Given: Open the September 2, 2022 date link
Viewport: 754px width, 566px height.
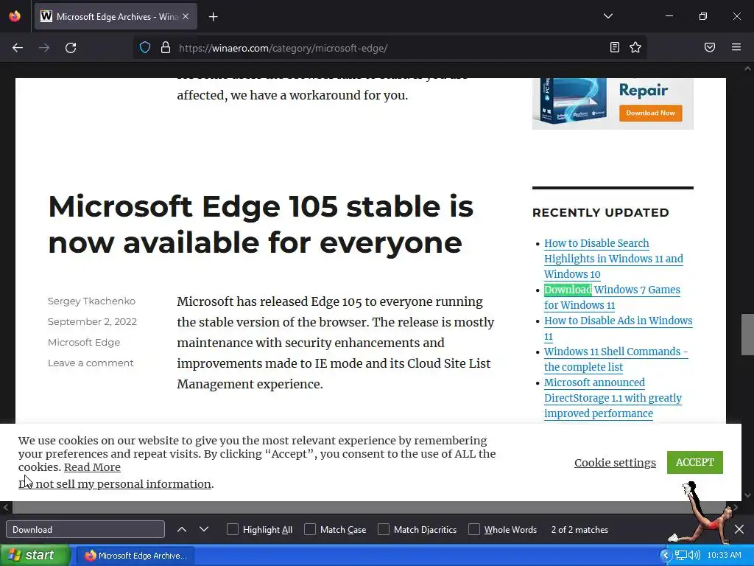Looking at the screenshot, I should pos(92,321).
